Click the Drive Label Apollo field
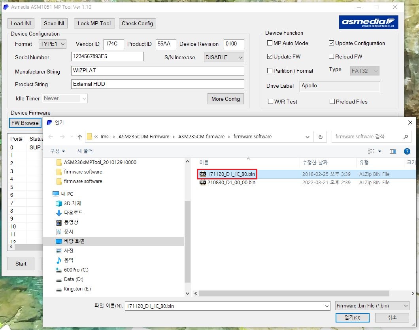 click(340, 86)
